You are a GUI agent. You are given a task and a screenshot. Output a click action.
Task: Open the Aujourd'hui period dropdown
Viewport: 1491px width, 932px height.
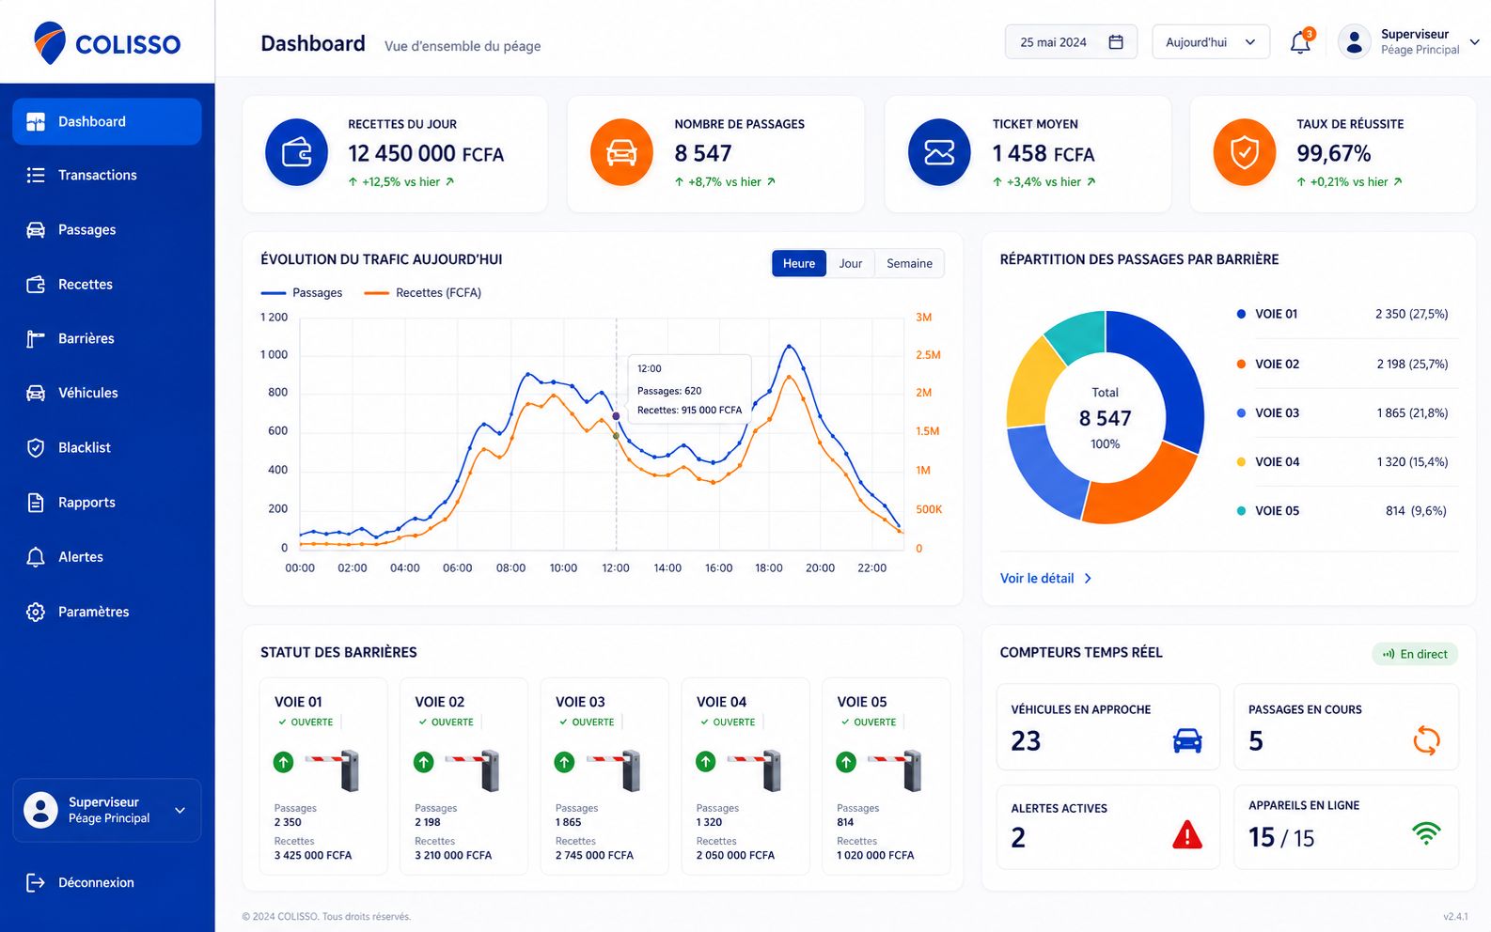[x=1211, y=42]
